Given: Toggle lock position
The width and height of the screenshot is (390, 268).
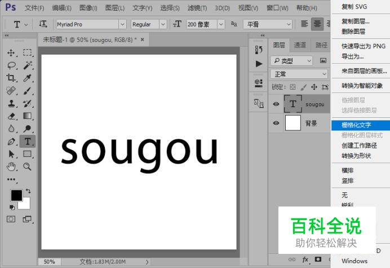Looking at the screenshot, I should pos(314,87).
